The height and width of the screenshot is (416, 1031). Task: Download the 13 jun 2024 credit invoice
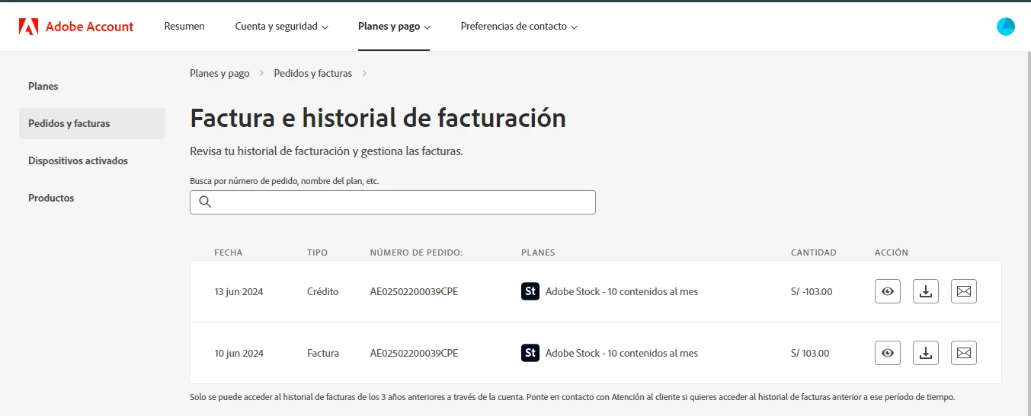tap(926, 291)
